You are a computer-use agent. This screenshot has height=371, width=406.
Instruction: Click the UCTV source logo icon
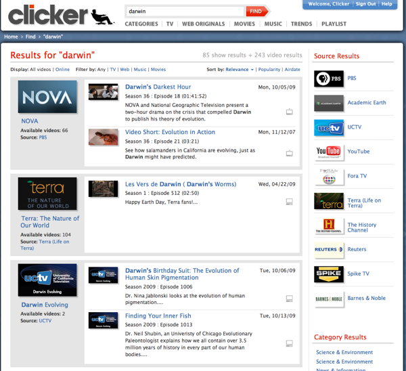tap(329, 127)
